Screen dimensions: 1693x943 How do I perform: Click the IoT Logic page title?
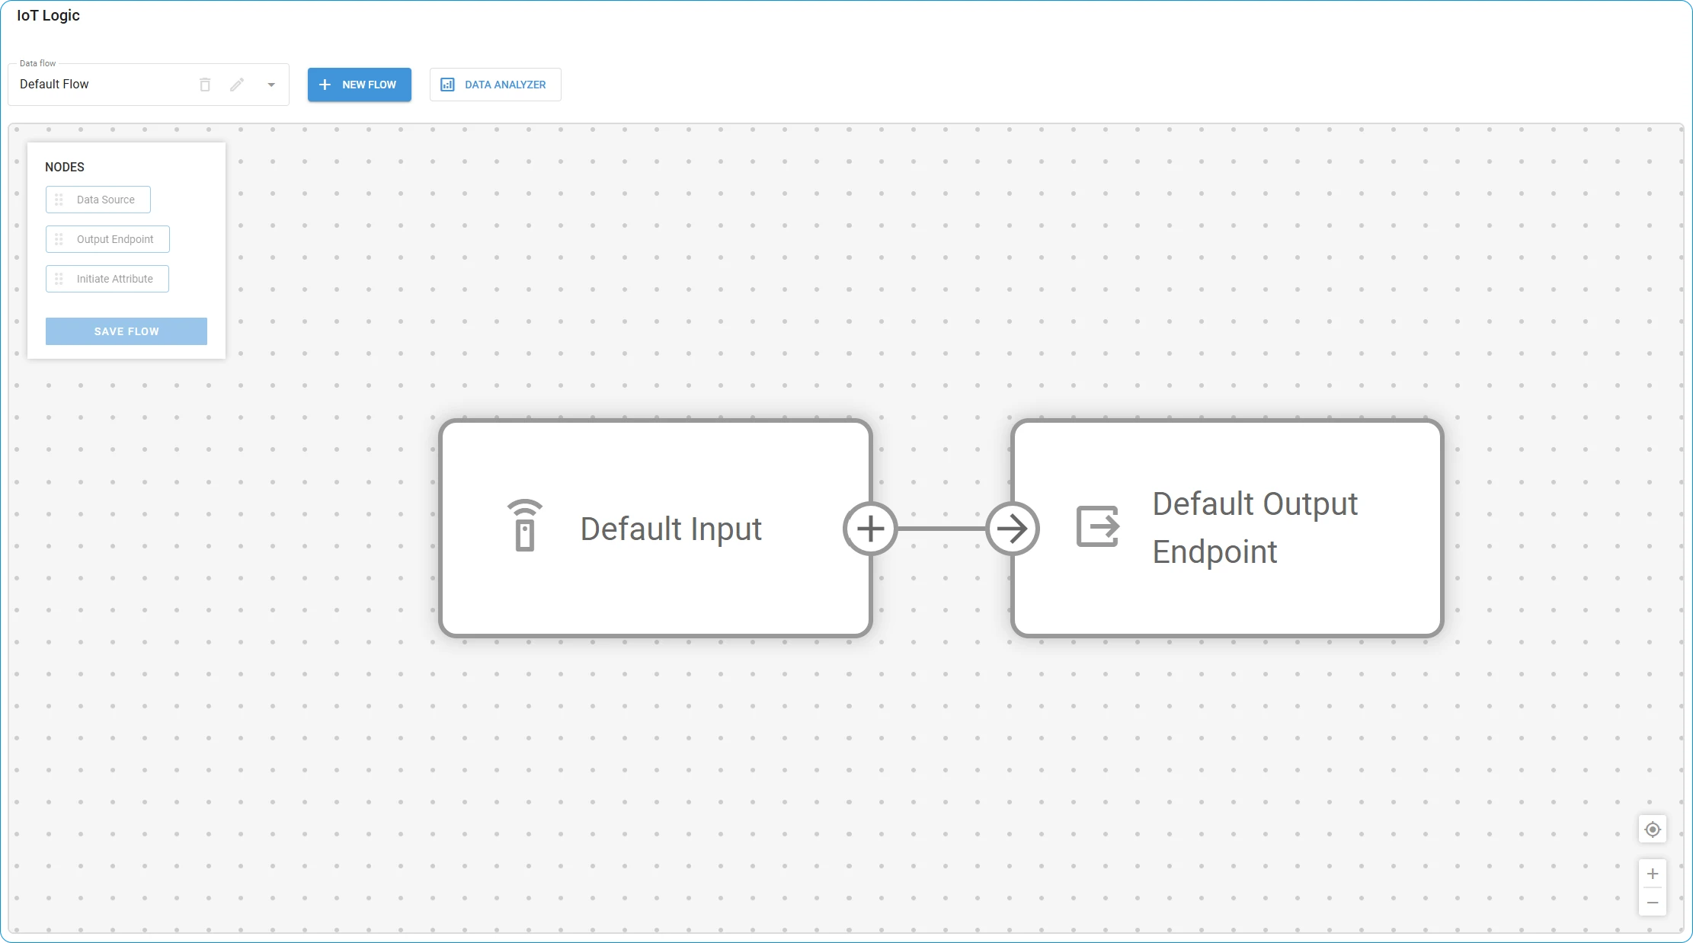[47, 15]
